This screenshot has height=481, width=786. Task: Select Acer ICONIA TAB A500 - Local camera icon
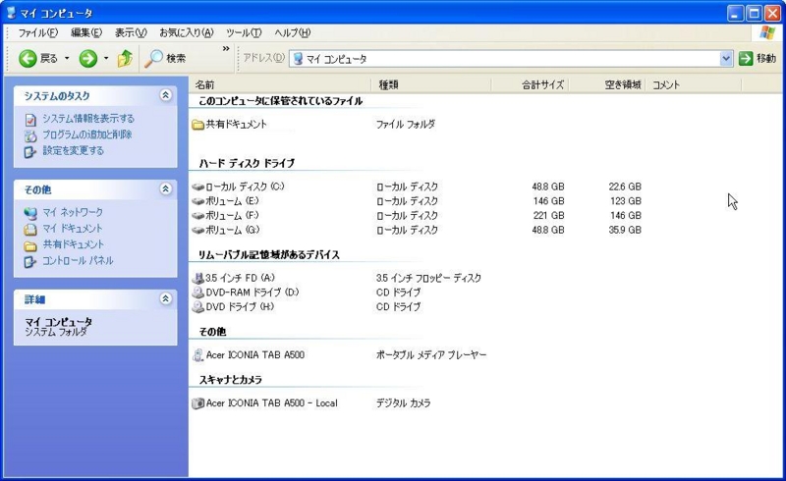(198, 403)
